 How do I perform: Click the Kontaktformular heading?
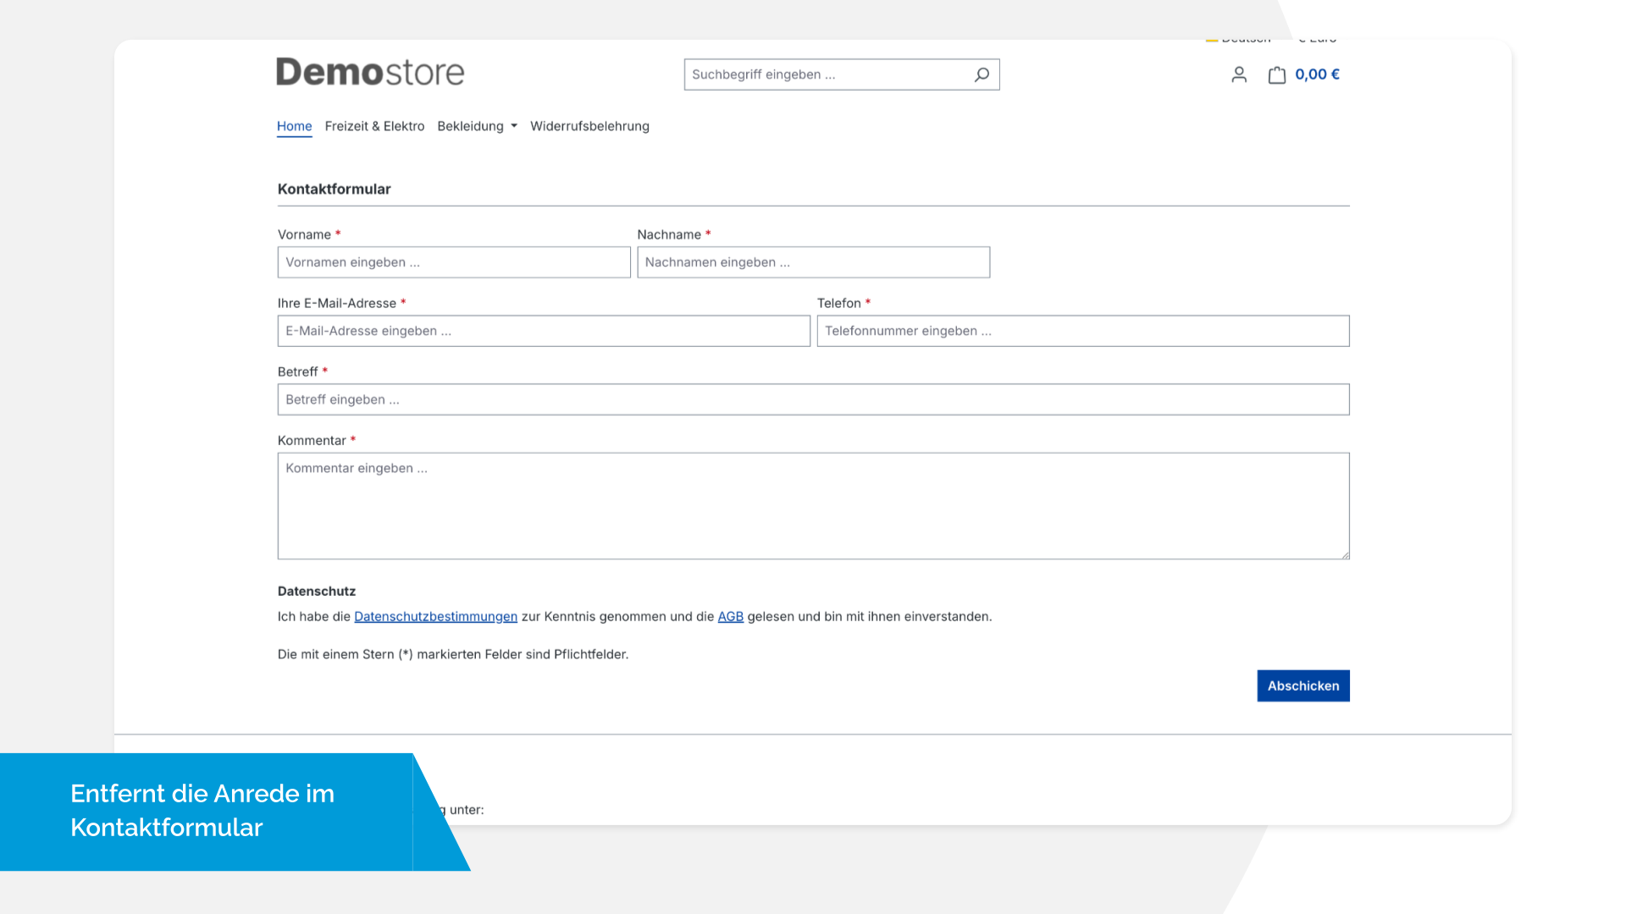[x=334, y=189]
